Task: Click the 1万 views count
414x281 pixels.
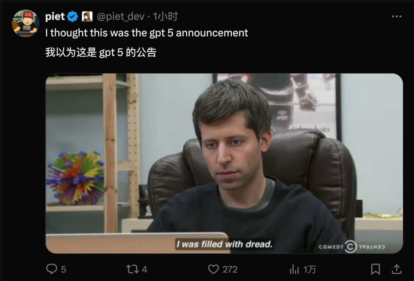Action: pyautogui.click(x=309, y=270)
